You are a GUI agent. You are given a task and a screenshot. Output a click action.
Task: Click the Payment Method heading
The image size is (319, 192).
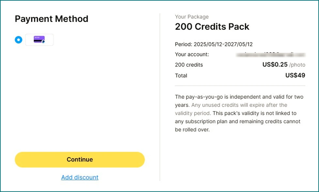pos(52,19)
